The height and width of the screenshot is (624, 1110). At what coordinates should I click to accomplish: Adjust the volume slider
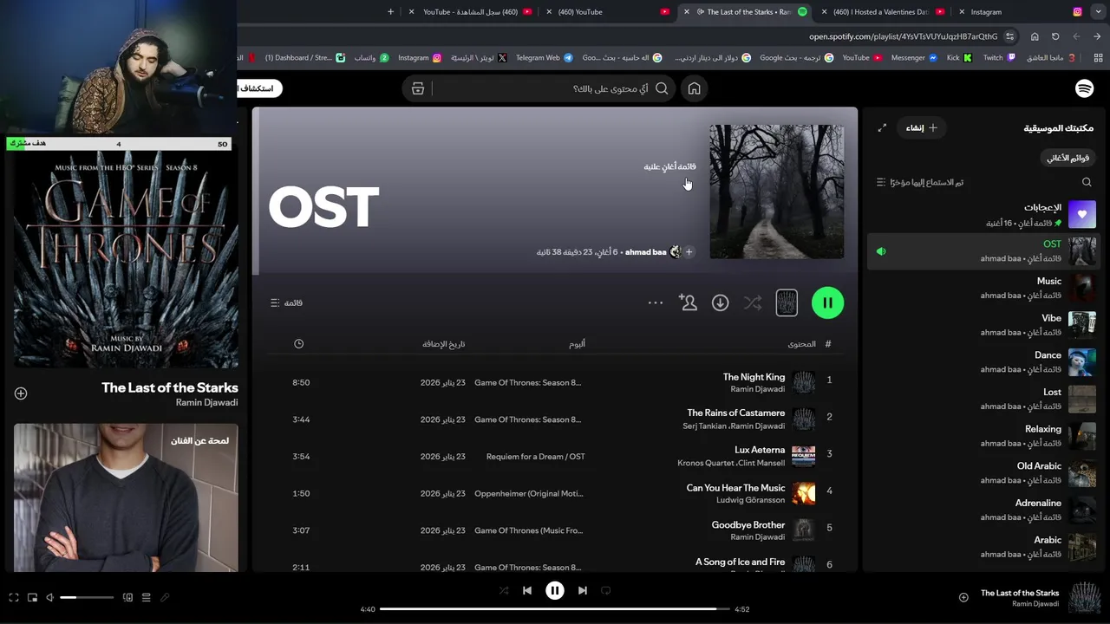[x=87, y=598]
